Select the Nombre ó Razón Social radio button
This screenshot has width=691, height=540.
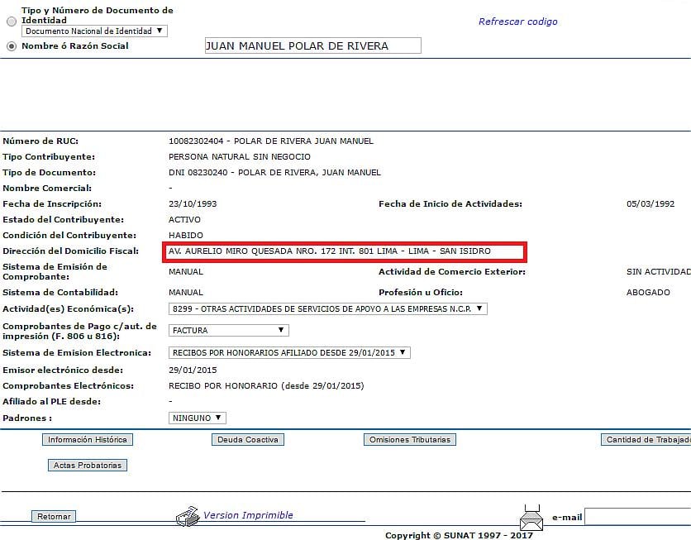tap(12, 46)
